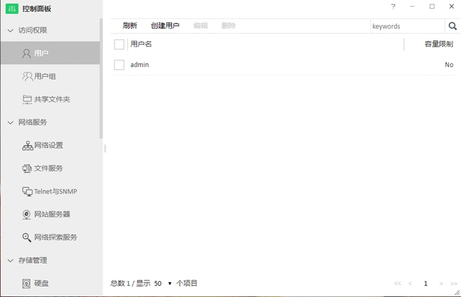Image resolution: width=461 pixels, height=297 pixels.
Task: Open 网络设置 network settings icon
Action: [x=27, y=145]
